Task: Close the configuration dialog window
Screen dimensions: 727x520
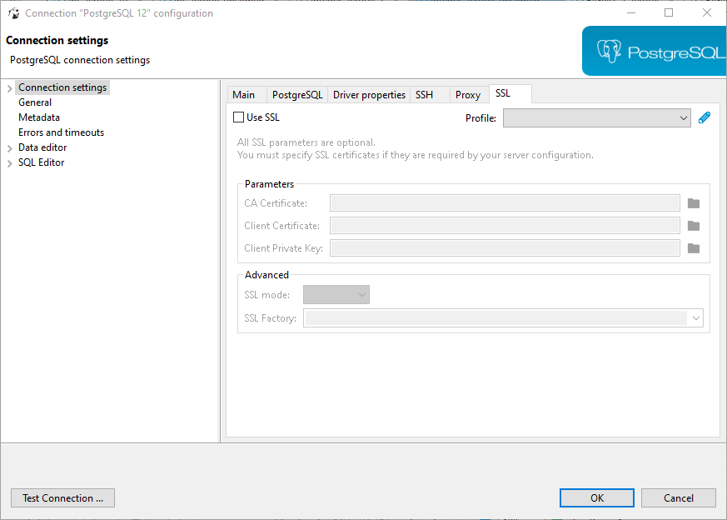Action: [x=707, y=13]
